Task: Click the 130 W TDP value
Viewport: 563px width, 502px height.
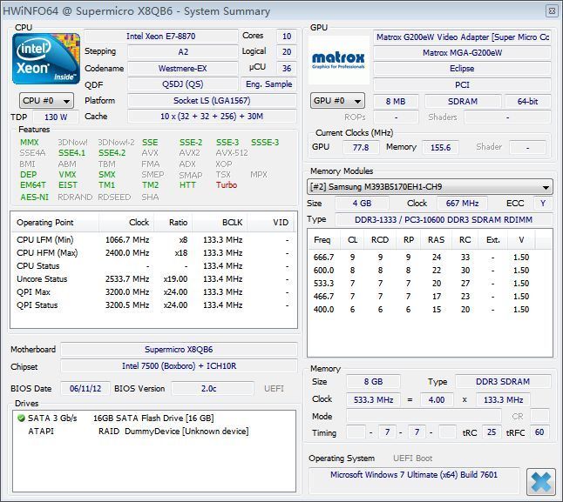Action: [x=56, y=117]
